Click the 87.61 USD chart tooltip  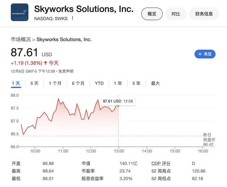118,101
